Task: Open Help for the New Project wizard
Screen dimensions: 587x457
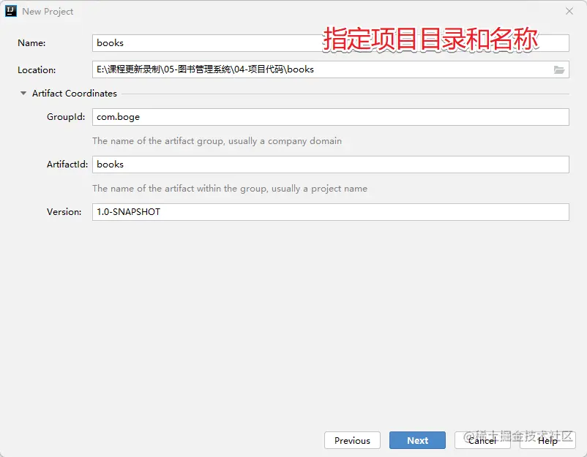Action: [547, 440]
